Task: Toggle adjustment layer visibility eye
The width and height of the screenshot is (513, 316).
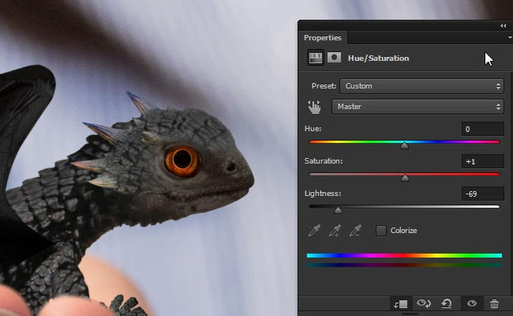Action: click(x=472, y=303)
